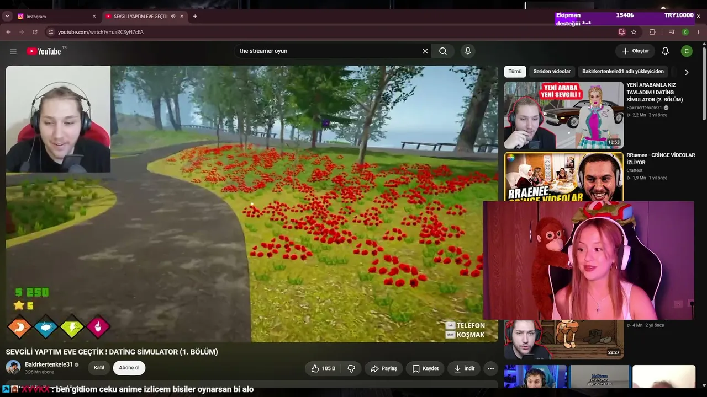707x397 pixels.
Task: Open the Craftest channel link
Action: coord(635,171)
